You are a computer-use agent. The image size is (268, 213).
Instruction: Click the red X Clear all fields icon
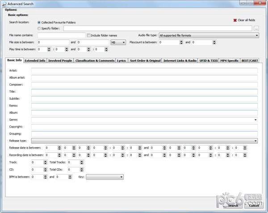pyautogui.click(x=235, y=20)
